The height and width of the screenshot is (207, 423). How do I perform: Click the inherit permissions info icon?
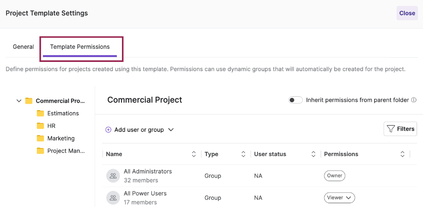pyautogui.click(x=414, y=100)
